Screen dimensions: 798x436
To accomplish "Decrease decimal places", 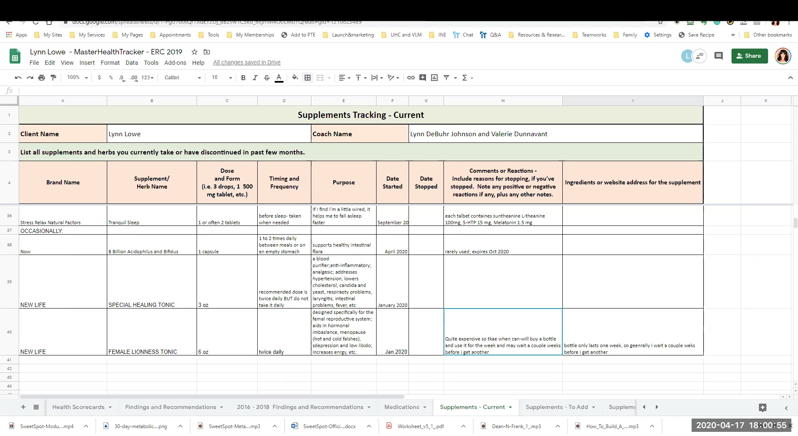I will (122, 78).
